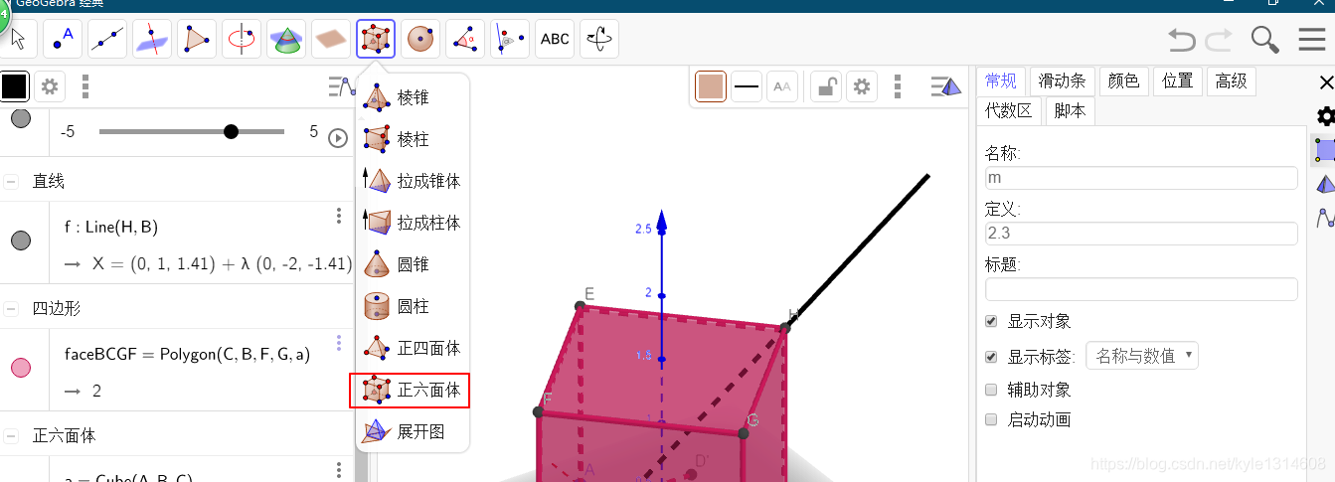Image resolution: width=1335 pixels, height=482 pixels.
Task: Select the Point tool
Action: [x=64, y=40]
